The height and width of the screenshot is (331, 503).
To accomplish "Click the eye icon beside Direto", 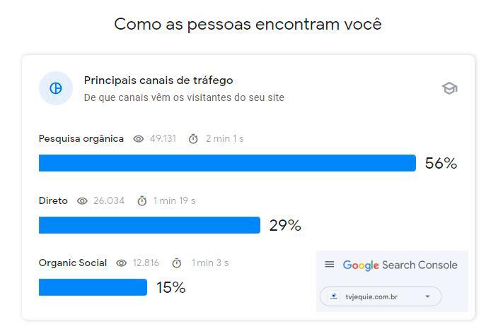I will 82,201.
